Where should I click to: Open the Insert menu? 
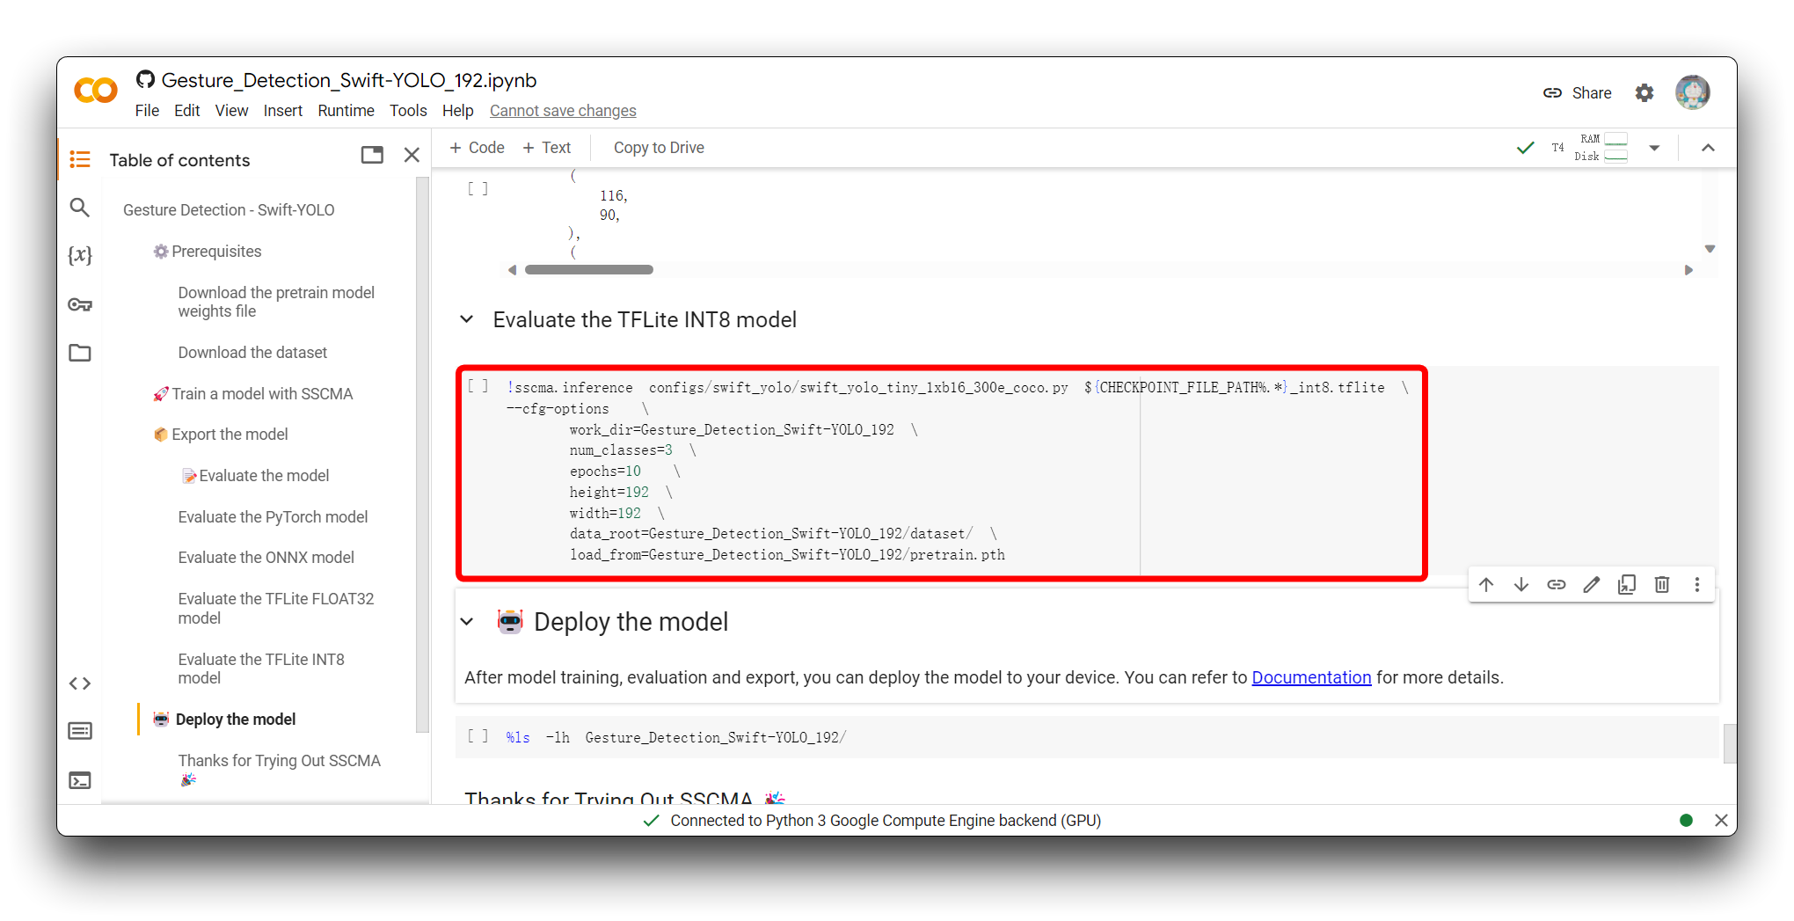pyautogui.click(x=282, y=111)
